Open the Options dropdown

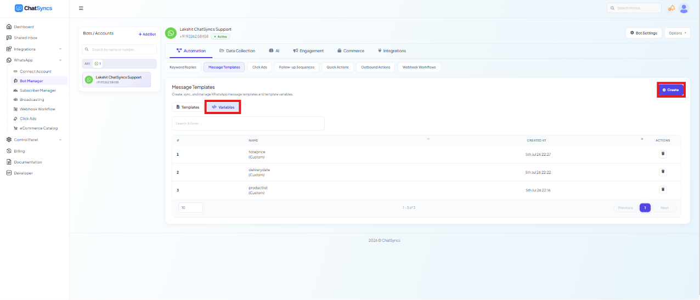[678, 33]
